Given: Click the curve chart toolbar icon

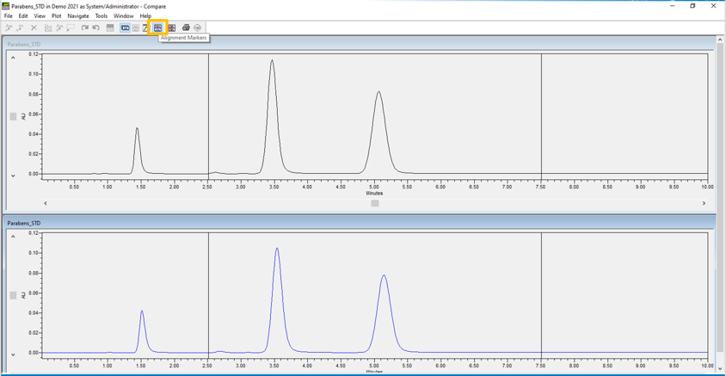Looking at the screenshot, I should coord(146,28).
